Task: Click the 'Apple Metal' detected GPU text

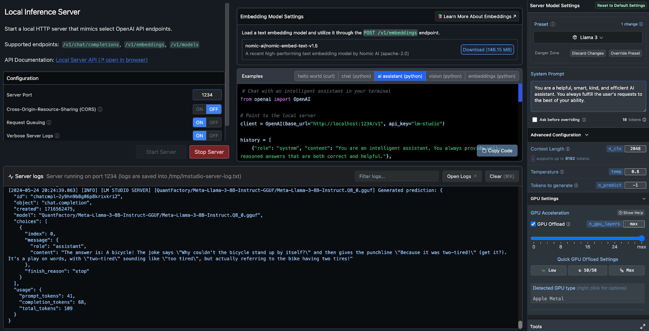Action: click(x=548, y=299)
